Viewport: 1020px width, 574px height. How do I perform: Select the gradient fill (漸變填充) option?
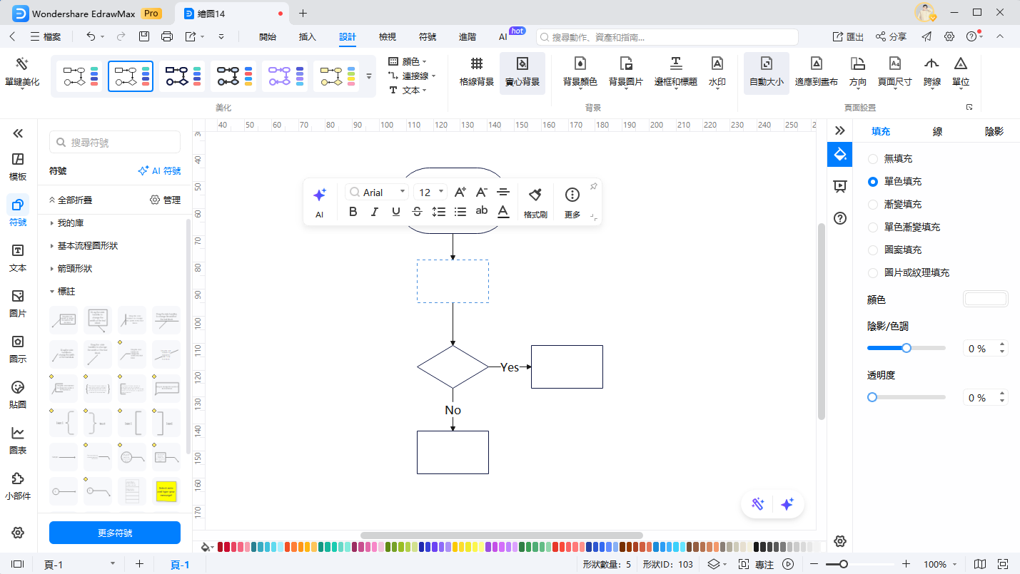(872, 205)
